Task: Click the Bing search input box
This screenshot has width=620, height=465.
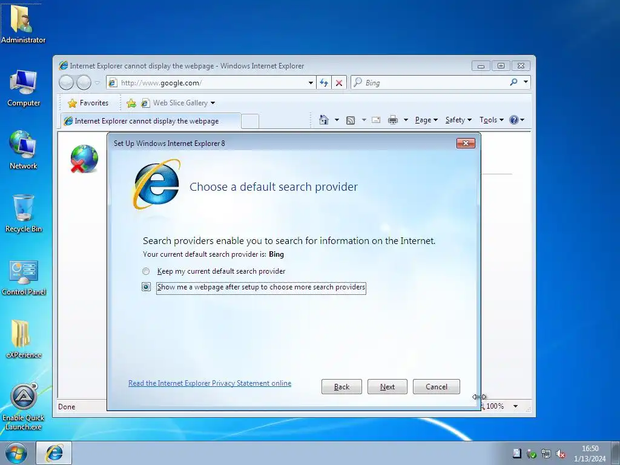Action: coord(430,82)
